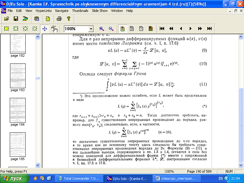The width and height of the screenshot is (244, 183).
Task: Select the page 182 thumbnail
Action: pyautogui.click(x=18, y=44)
